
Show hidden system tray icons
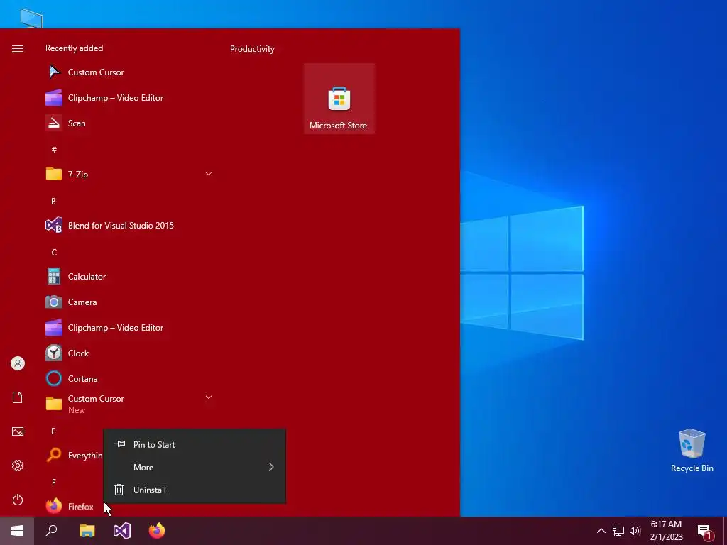pyautogui.click(x=601, y=531)
